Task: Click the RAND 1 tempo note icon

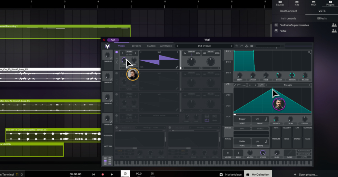Action: [266, 142]
